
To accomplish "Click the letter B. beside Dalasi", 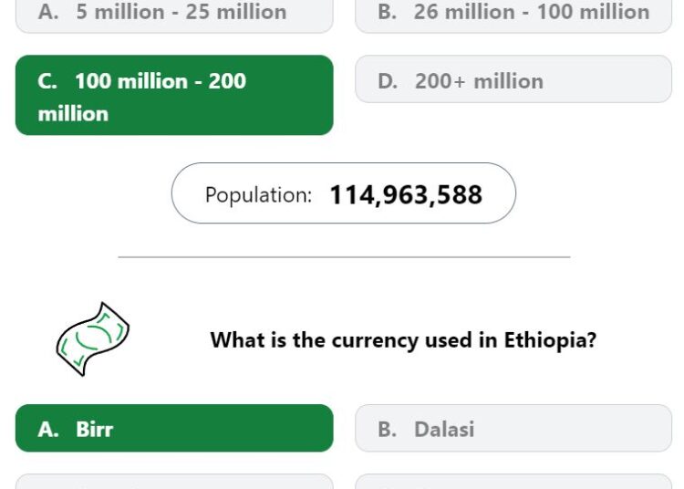I will coord(387,429).
